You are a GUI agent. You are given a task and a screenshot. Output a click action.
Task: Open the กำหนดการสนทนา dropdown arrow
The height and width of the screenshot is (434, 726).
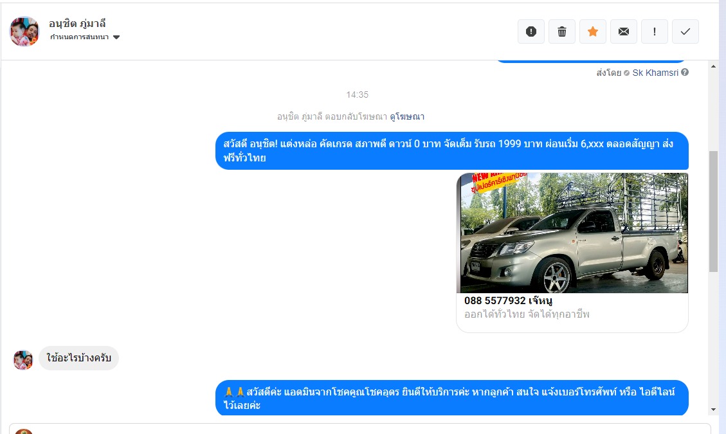pyautogui.click(x=116, y=37)
